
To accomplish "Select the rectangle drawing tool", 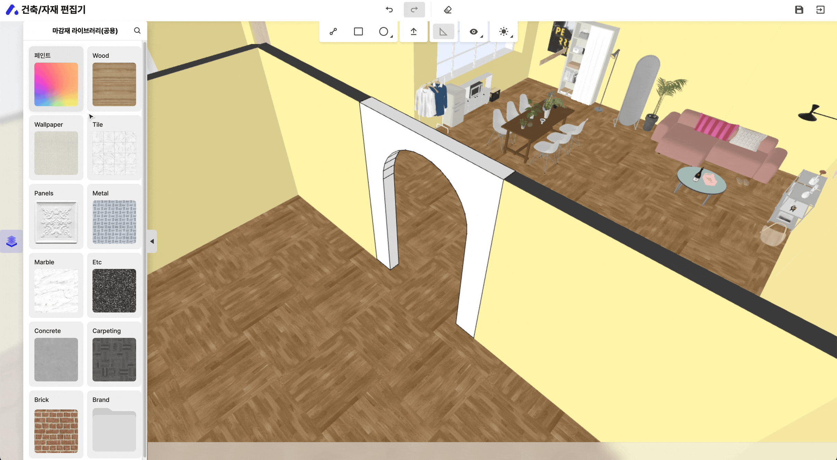I will [x=358, y=31].
